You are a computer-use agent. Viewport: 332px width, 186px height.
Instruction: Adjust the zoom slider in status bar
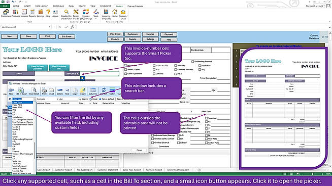[313, 174]
